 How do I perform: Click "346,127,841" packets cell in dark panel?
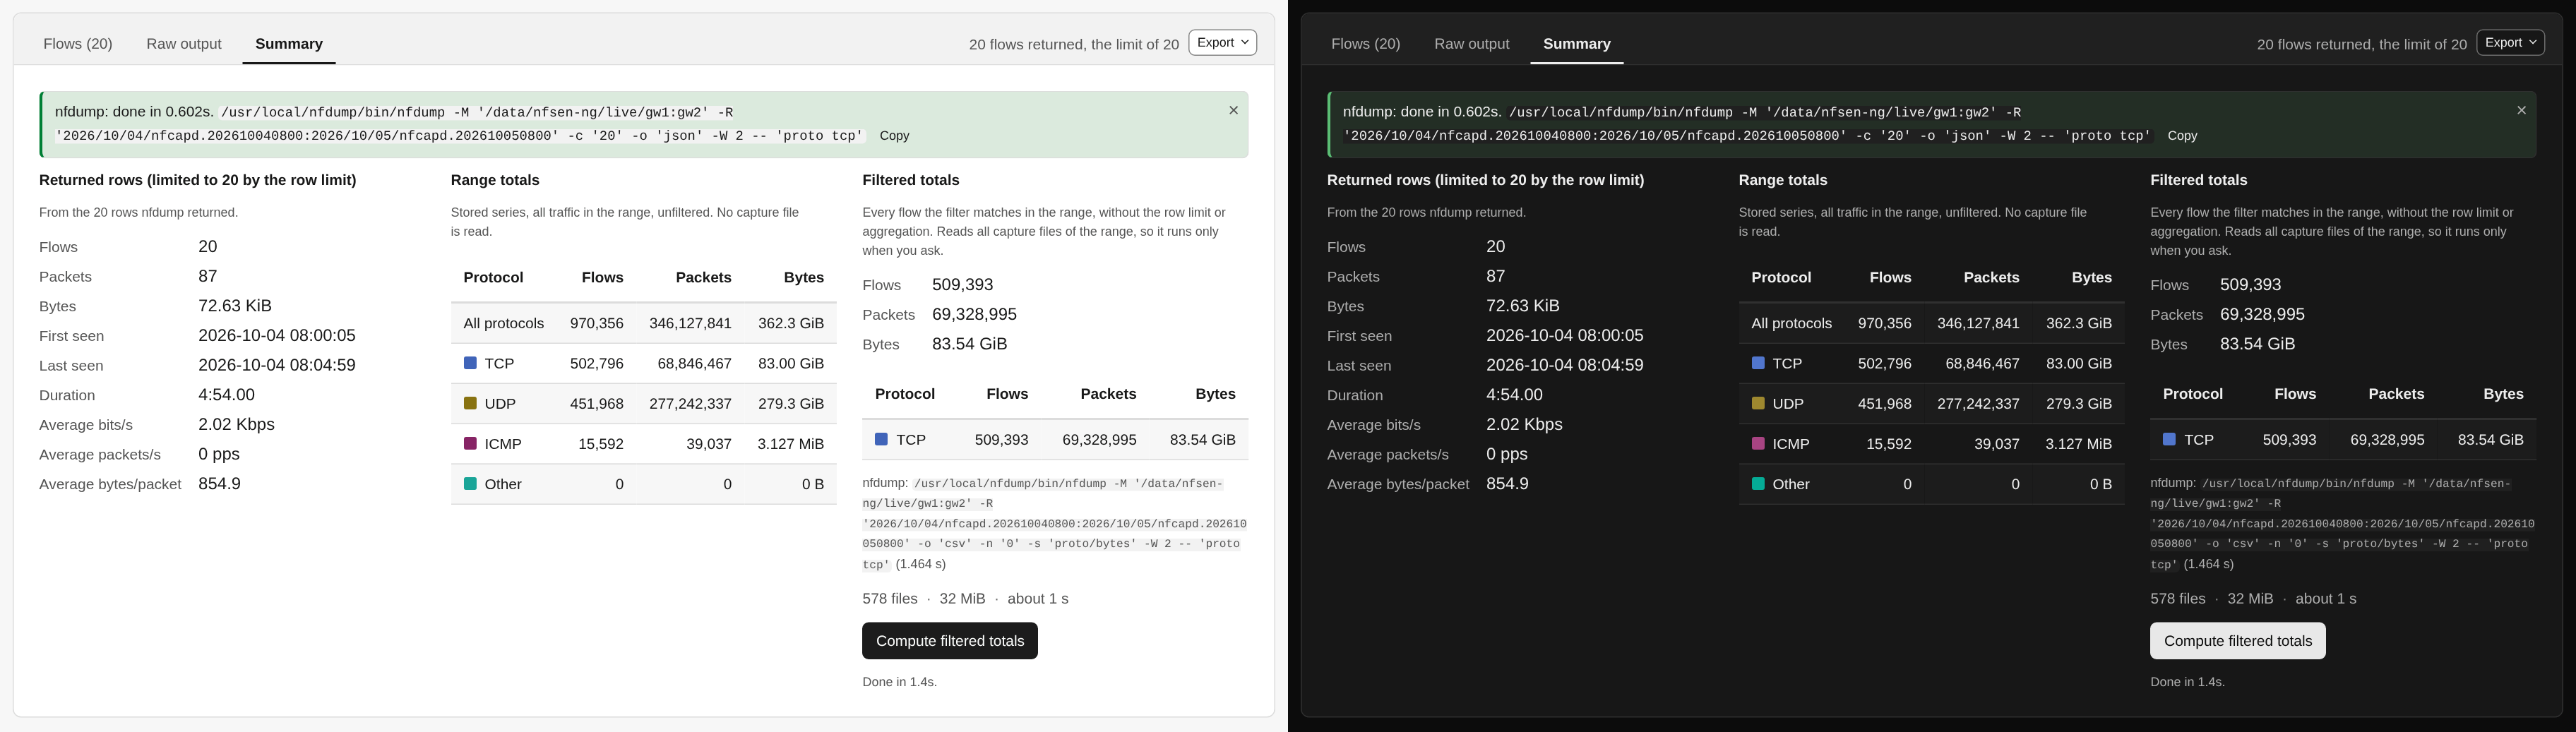(x=1978, y=323)
